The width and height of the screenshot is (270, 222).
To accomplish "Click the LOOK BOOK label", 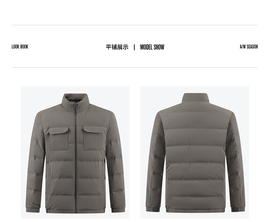I will point(20,47).
